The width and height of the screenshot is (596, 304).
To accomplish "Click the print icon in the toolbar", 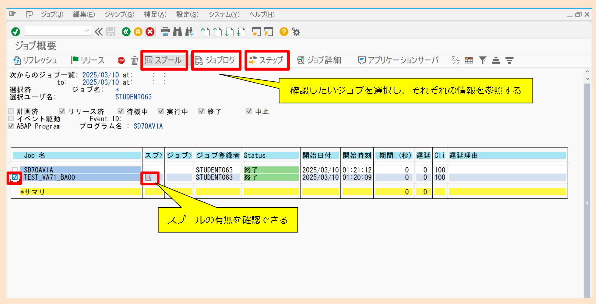I will [x=165, y=31].
